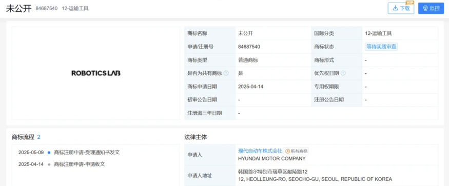449x186 pixels.
Task: Select the 2025-04-14 timeline dot
Action: [x=49, y=164]
